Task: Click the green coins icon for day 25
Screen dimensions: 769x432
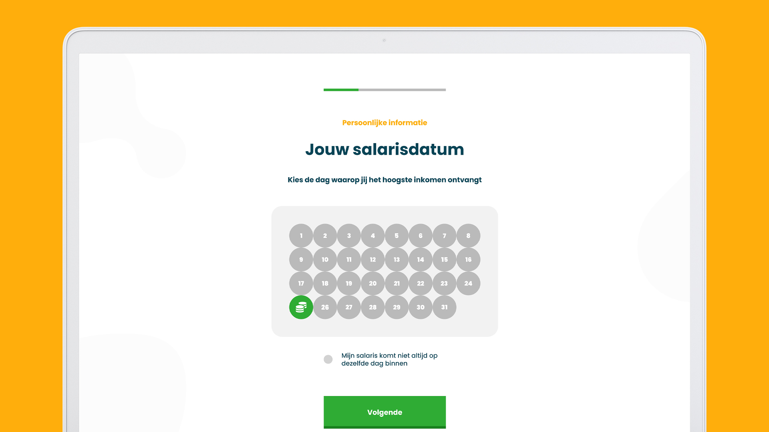Action: click(301, 307)
